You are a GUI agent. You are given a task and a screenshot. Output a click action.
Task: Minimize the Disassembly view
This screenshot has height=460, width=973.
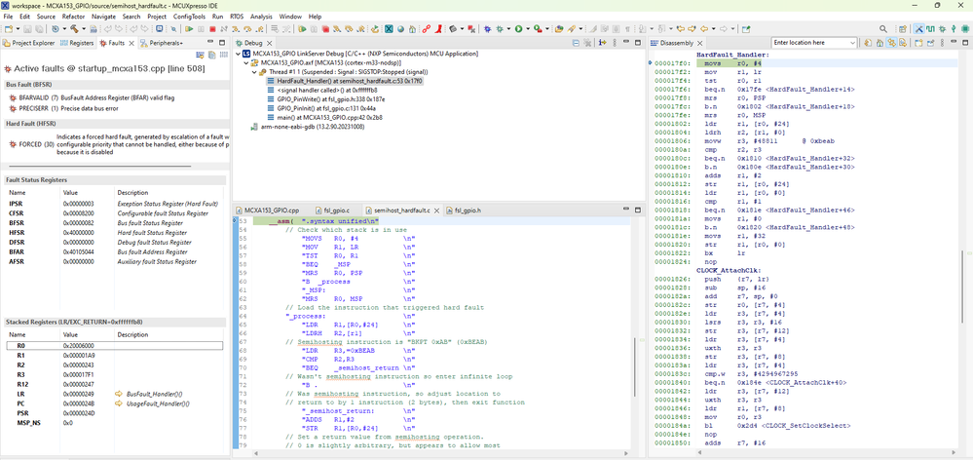954,43
